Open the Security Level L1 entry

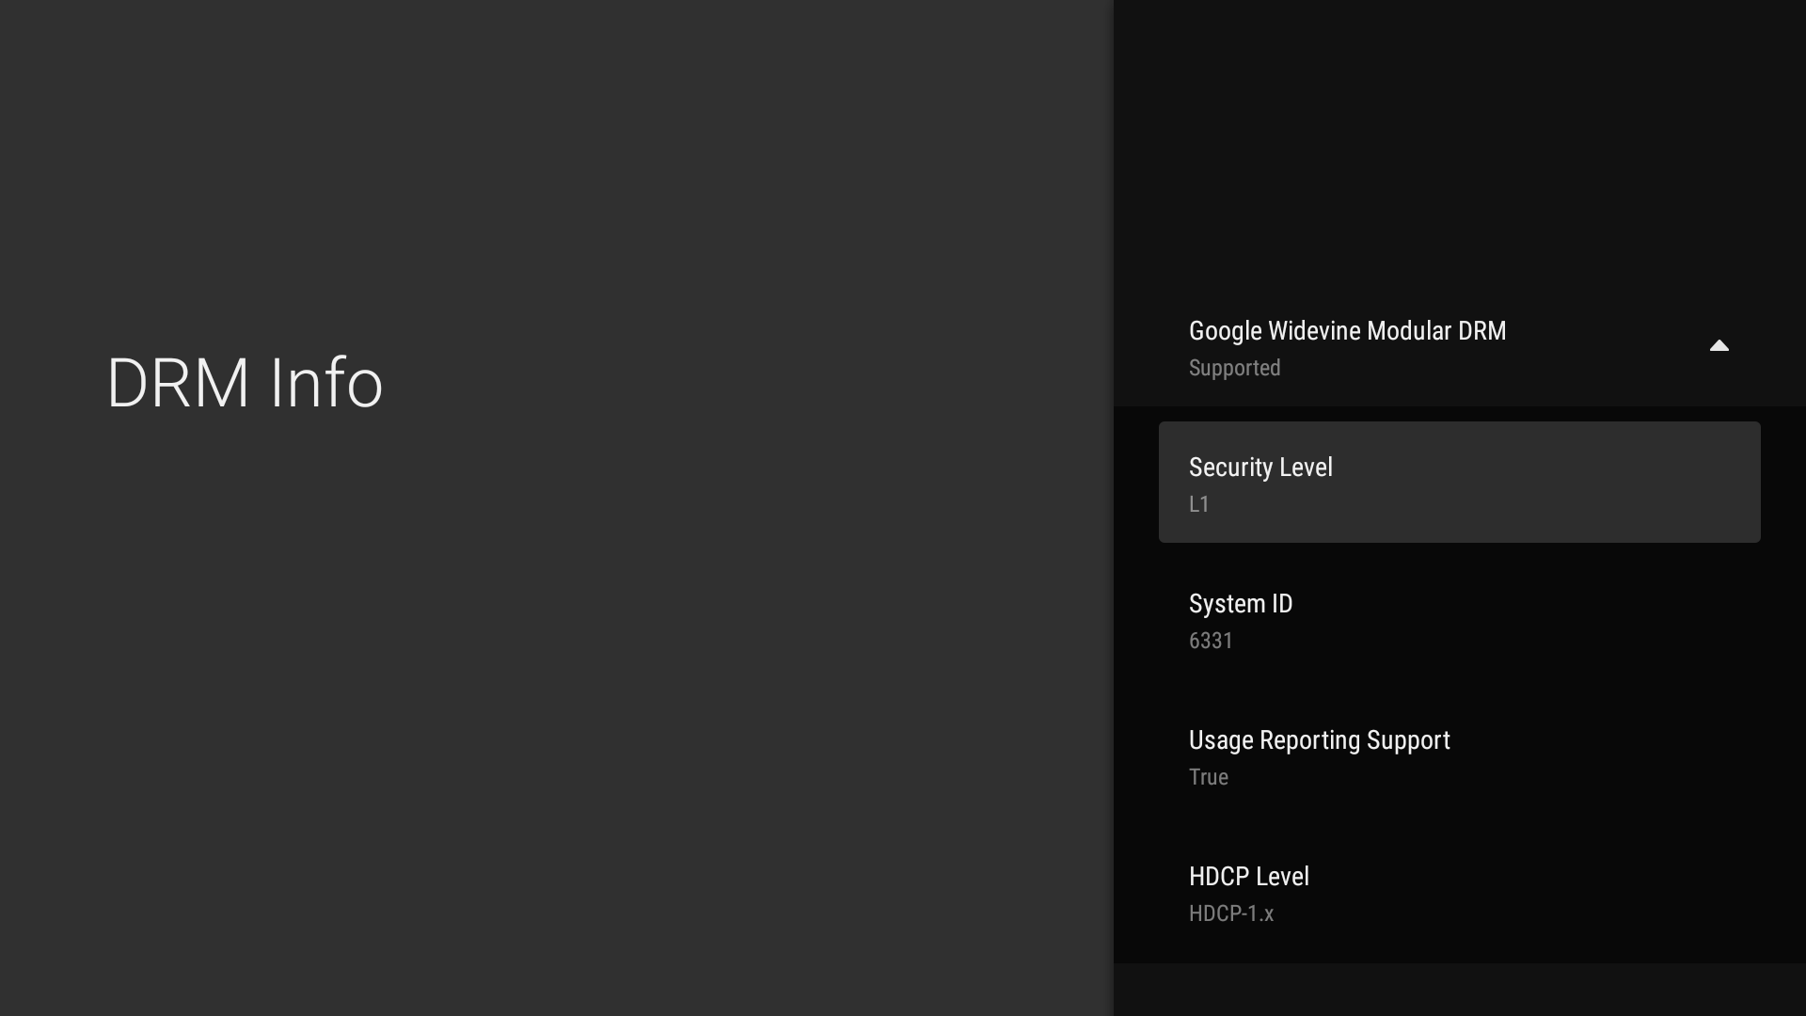point(1459,483)
